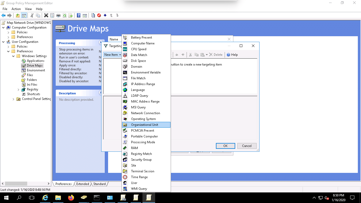This screenshot has width=361, height=203.
Task: Expand Preferences under Computer Configuration
Action: click(8, 37)
